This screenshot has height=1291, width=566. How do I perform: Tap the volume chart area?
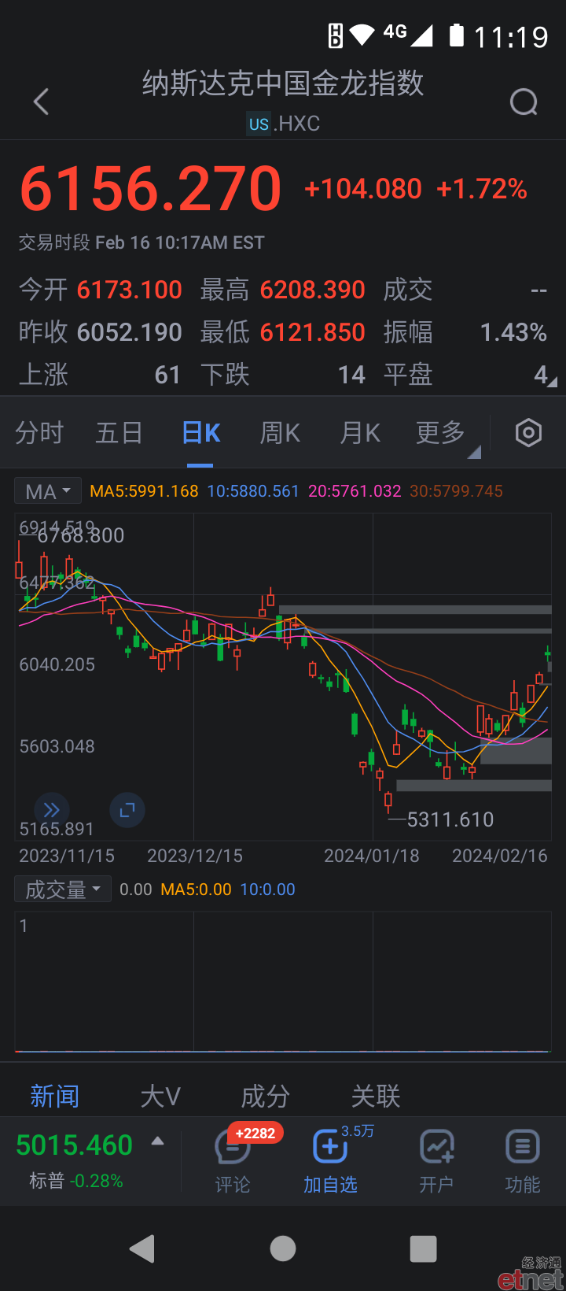coord(283,982)
